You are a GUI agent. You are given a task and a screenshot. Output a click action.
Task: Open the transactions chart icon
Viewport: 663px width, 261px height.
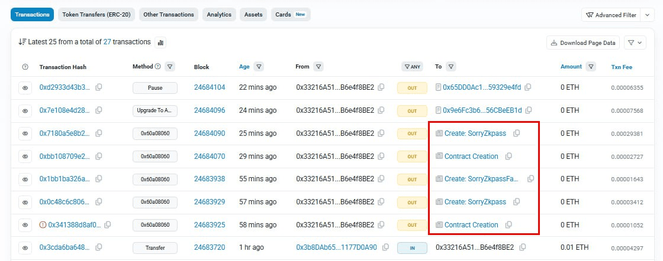coord(160,43)
